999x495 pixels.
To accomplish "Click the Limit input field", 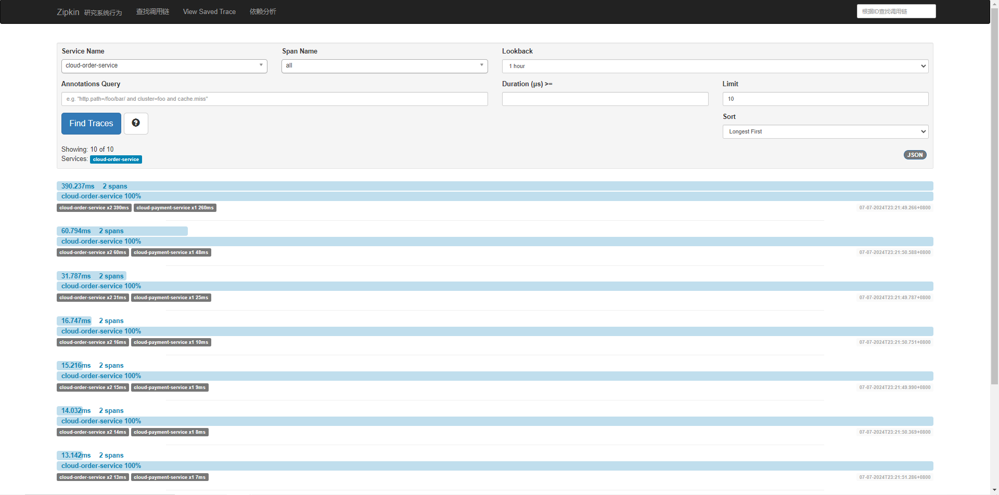I will [825, 99].
